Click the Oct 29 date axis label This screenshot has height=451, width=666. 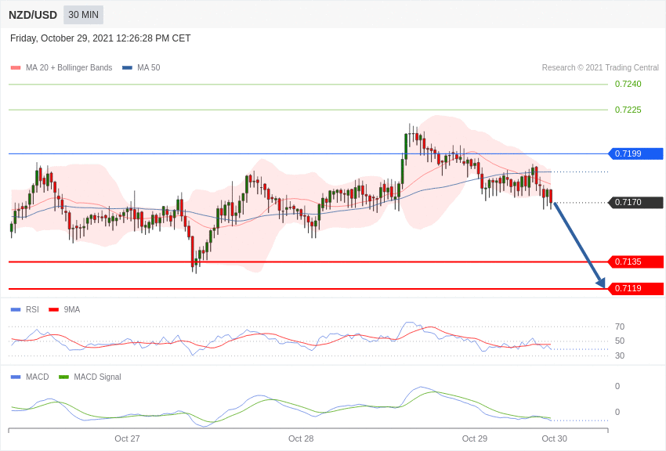(x=475, y=438)
